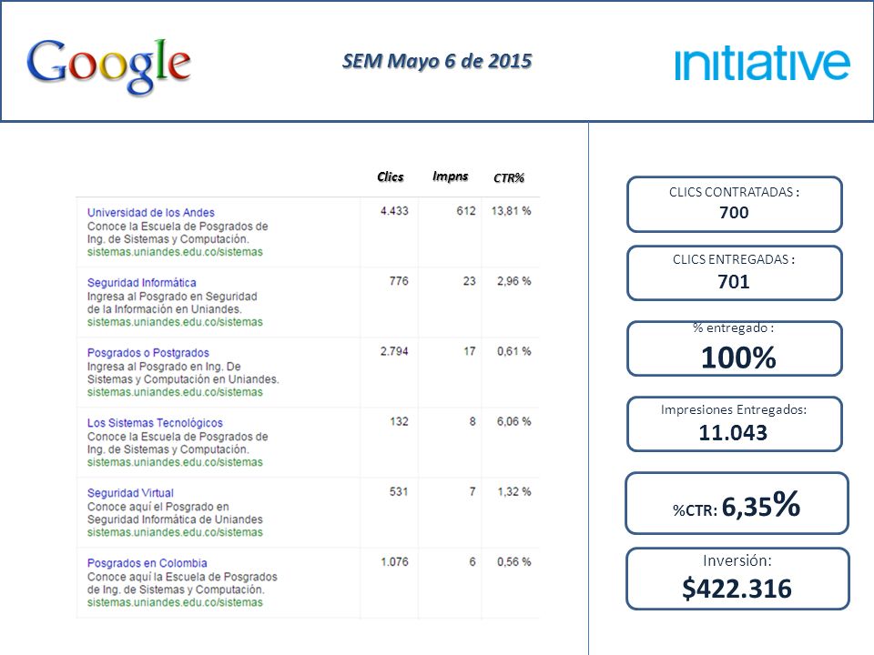874x655 pixels.
Task: Select the impressions value 612
Action: (466, 211)
